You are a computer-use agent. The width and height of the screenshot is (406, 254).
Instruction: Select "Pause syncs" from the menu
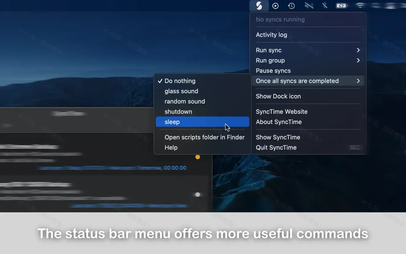pos(273,70)
